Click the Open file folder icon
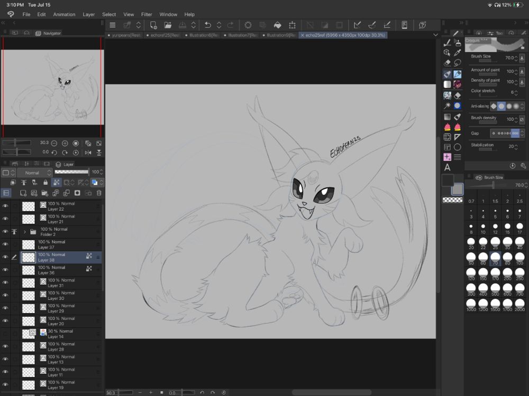 coord(168,25)
